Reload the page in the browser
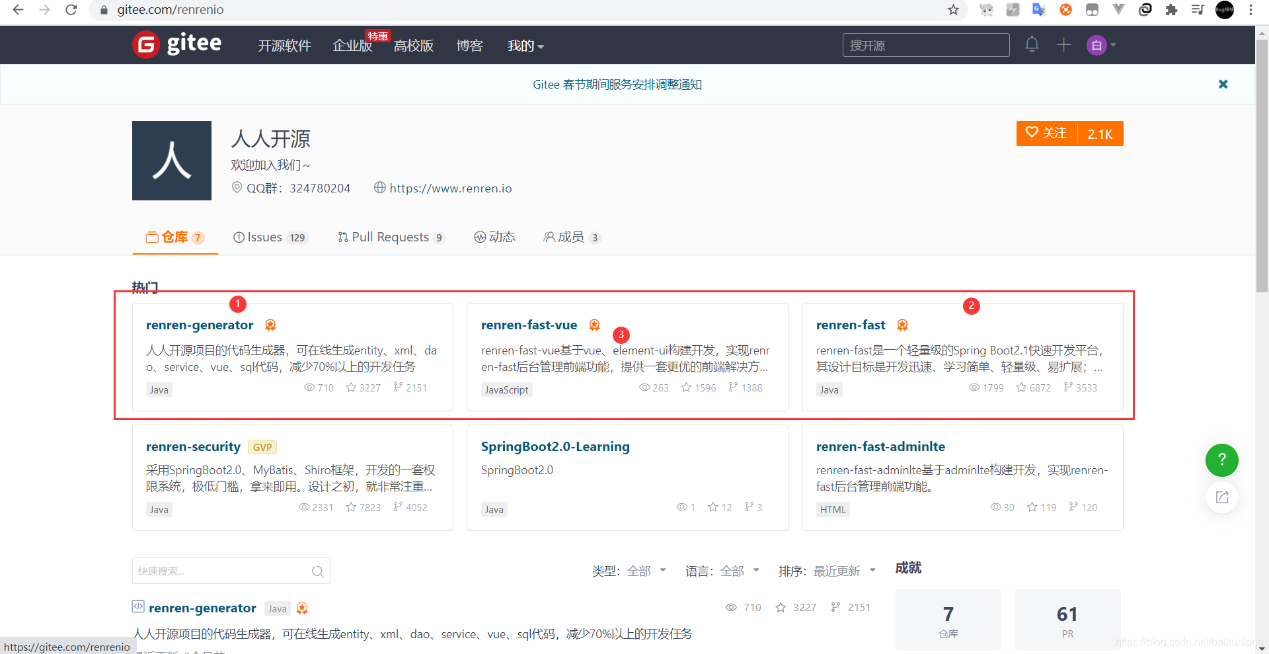1269x654 pixels. coord(71,10)
